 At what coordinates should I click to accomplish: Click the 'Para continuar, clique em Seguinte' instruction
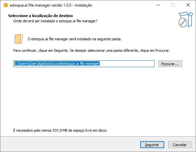click(41, 50)
